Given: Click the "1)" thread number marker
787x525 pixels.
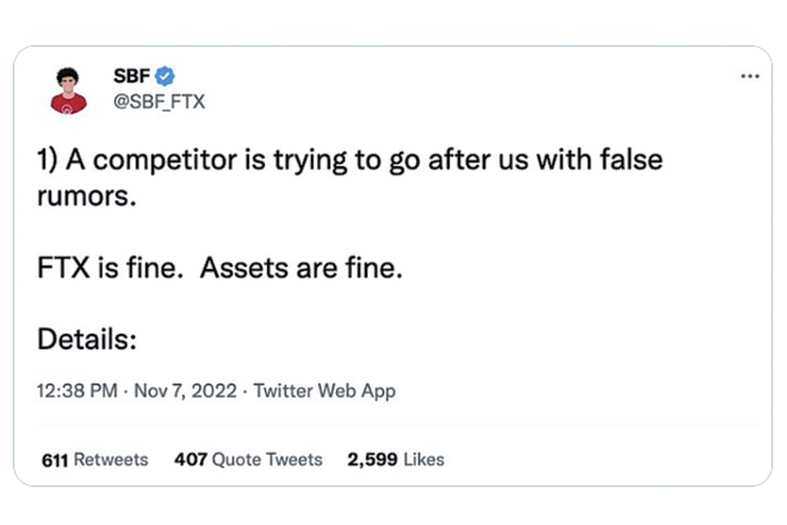Looking at the screenshot, I should click(49, 161).
